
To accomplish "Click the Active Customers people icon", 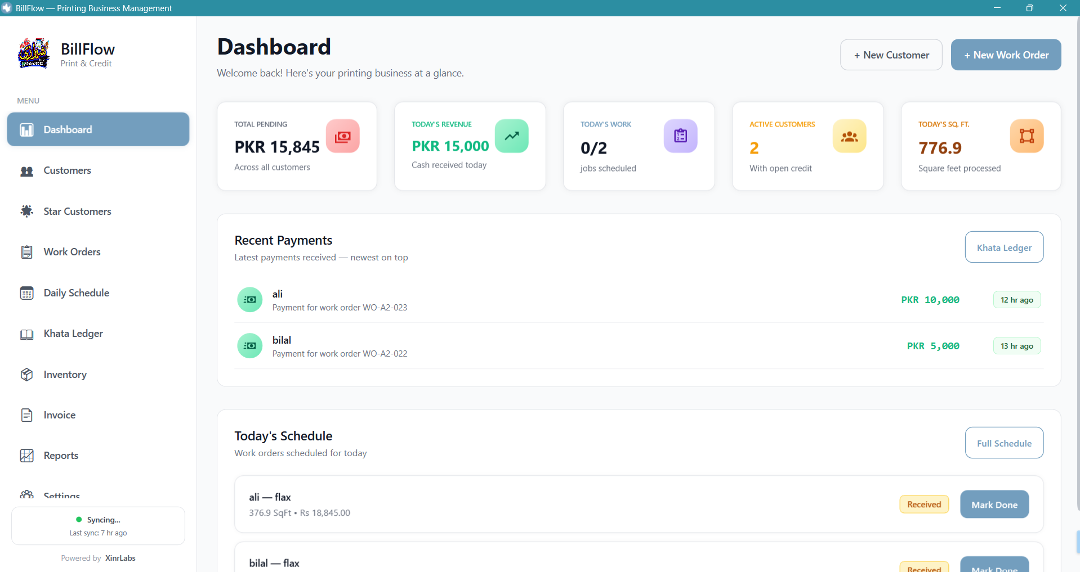I will pyautogui.click(x=849, y=136).
